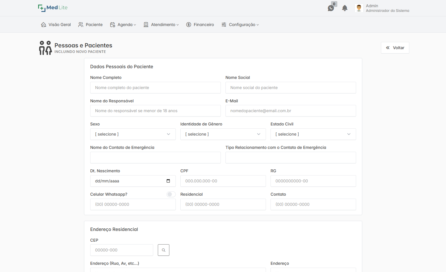Open the calendar picker in Dt. Nascimento
The height and width of the screenshot is (272, 446).
[168, 181]
